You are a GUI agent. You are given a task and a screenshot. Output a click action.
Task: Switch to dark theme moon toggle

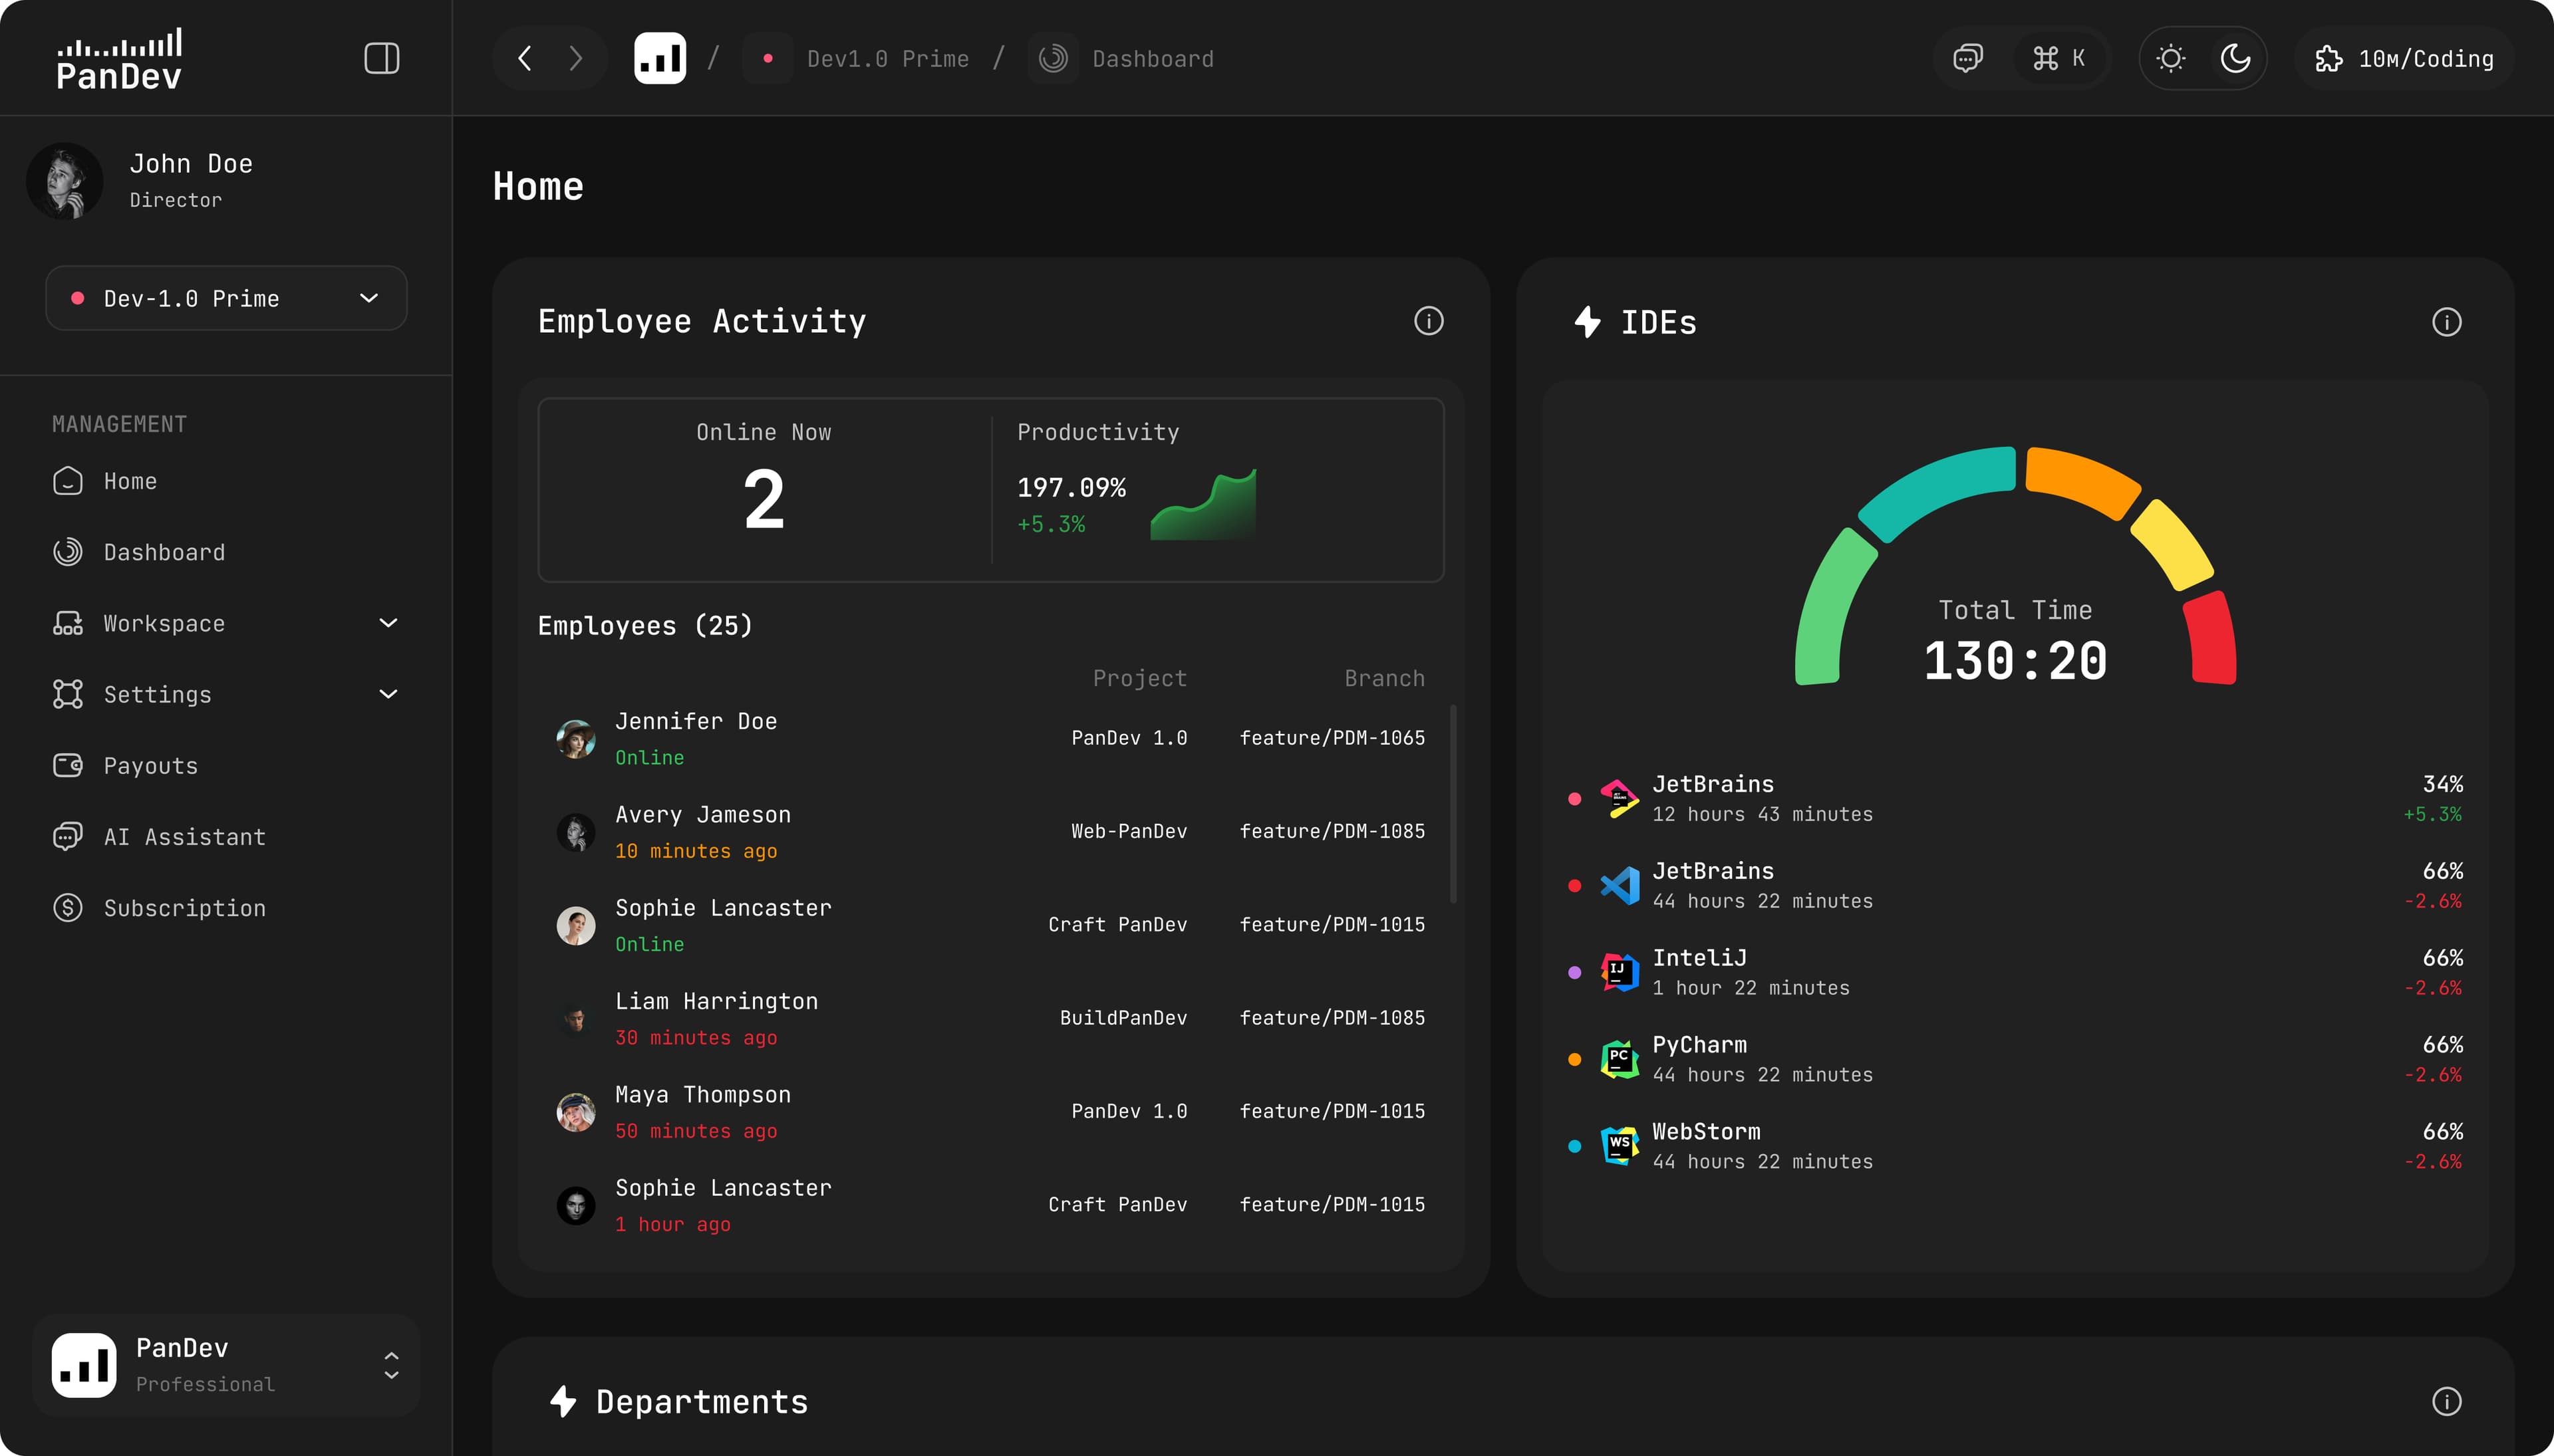point(2235,58)
